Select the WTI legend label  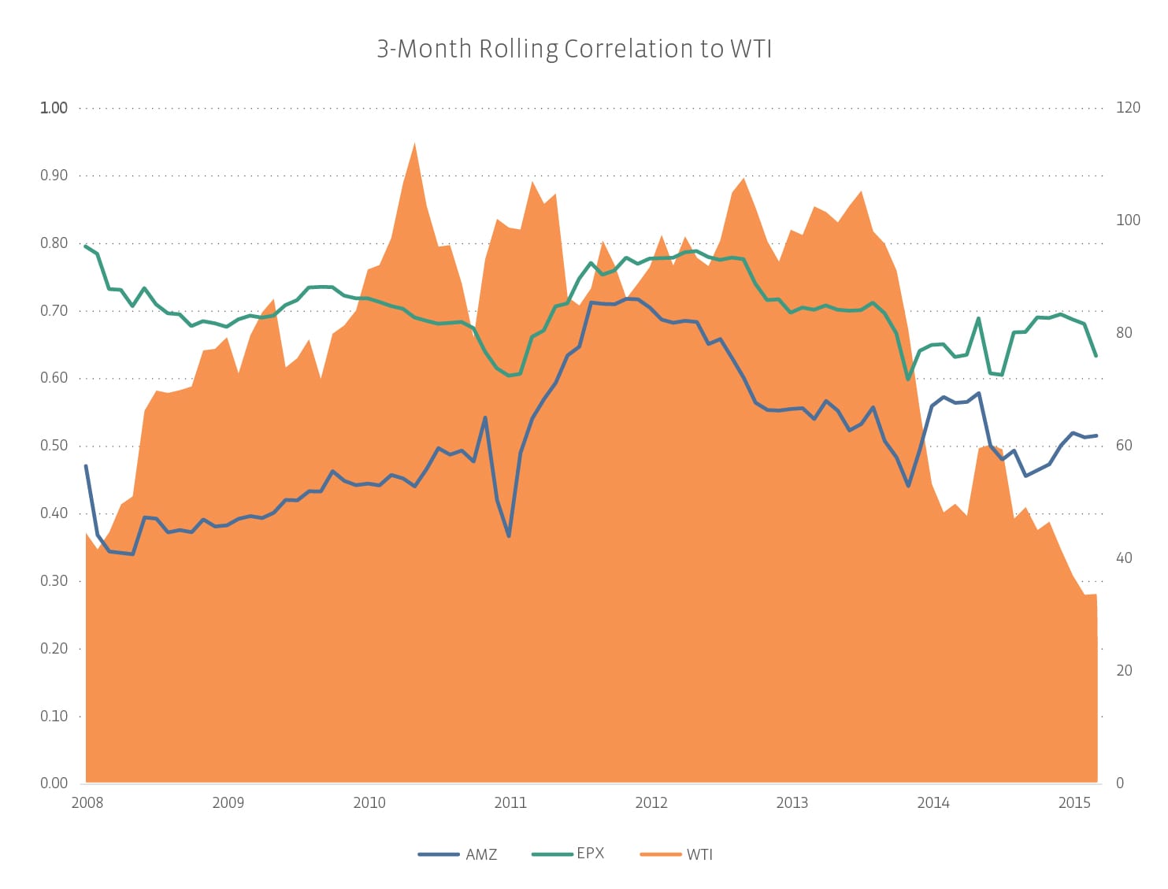(699, 855)
